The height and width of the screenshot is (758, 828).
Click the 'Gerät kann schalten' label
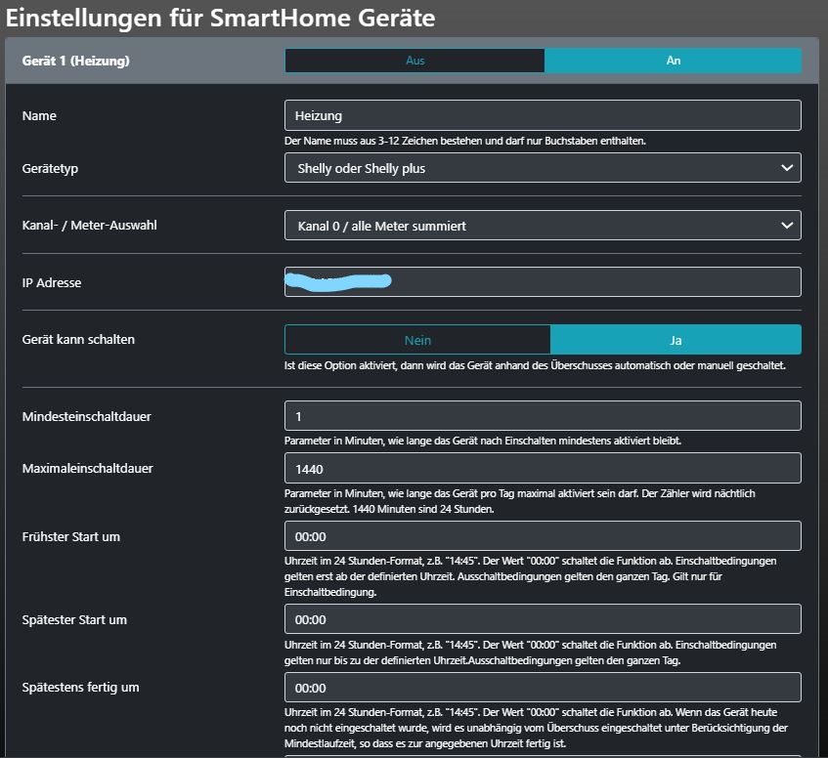pyautogui.click(x=78, y=340)
